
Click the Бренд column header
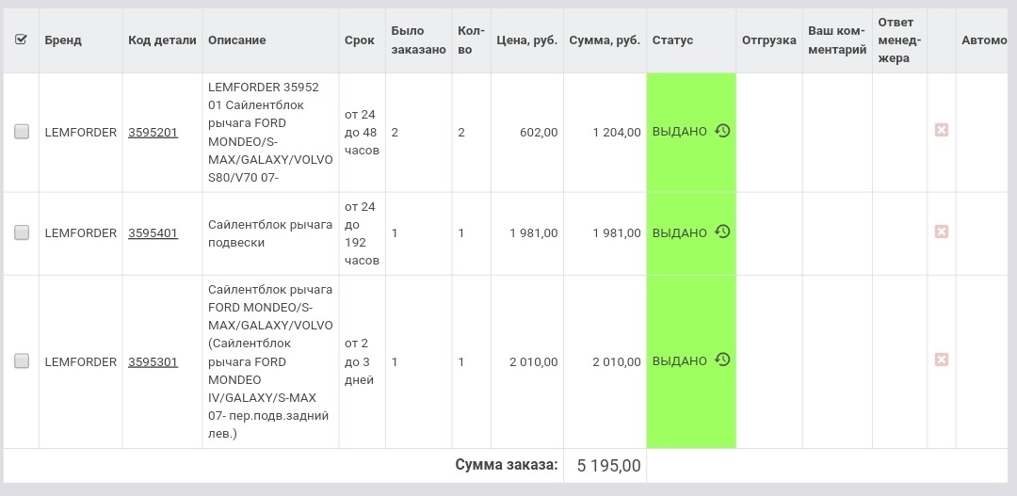63,40
